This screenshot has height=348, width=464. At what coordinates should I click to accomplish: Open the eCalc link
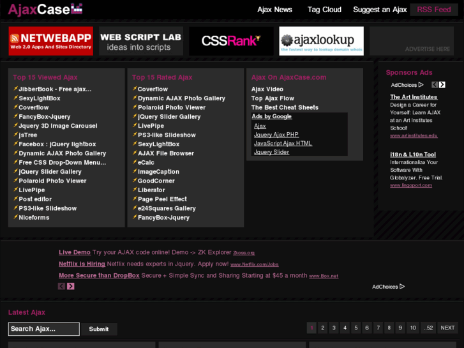coord(146,163)
